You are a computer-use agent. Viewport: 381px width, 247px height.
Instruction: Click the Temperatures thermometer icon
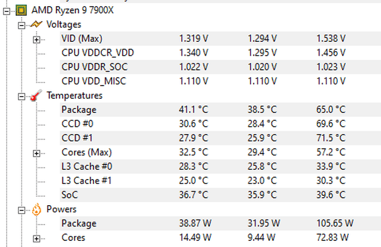click(36, 95)
